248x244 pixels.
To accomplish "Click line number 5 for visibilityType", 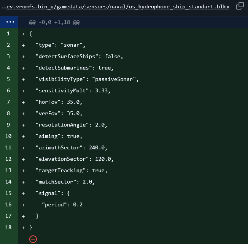I will [9, 79].
